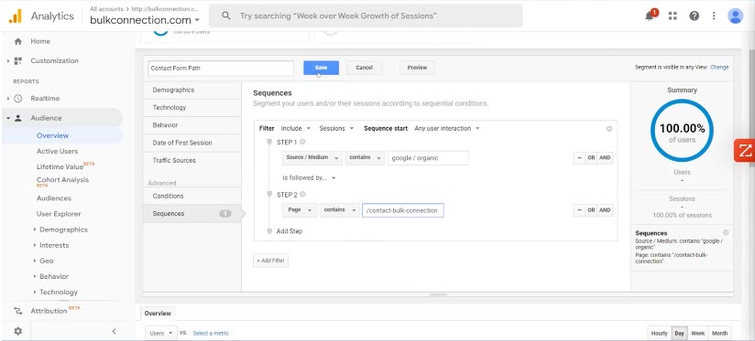Open the Source / Medium dimension dropdown
The image size is (755, 341).
(x=312, y=157)
